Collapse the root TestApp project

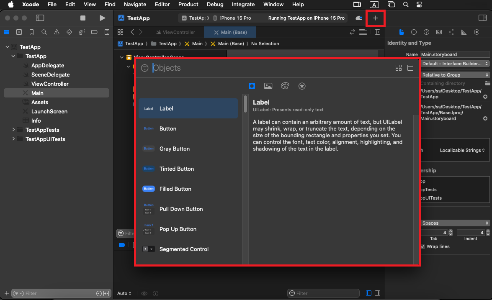[7, 47]
